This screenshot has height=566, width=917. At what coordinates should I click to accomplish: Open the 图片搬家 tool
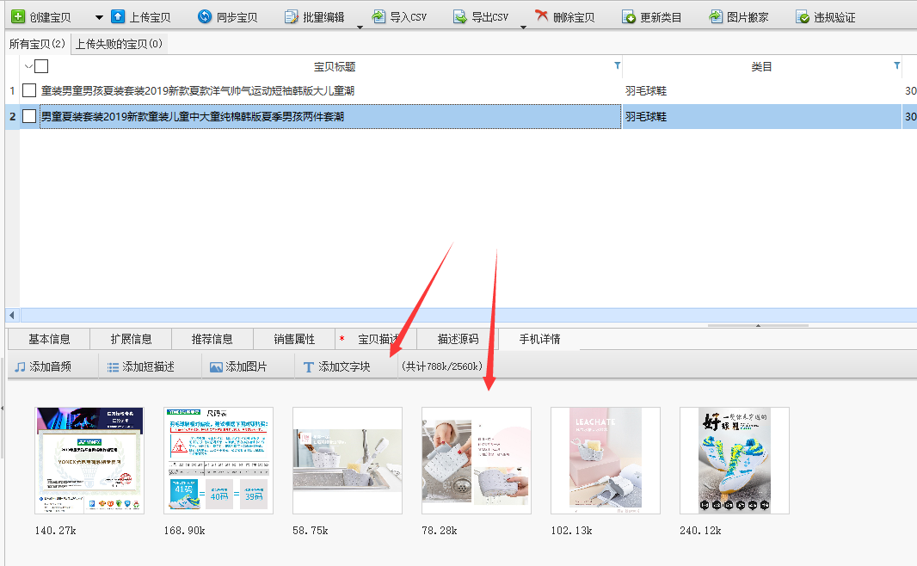point(715,16)
